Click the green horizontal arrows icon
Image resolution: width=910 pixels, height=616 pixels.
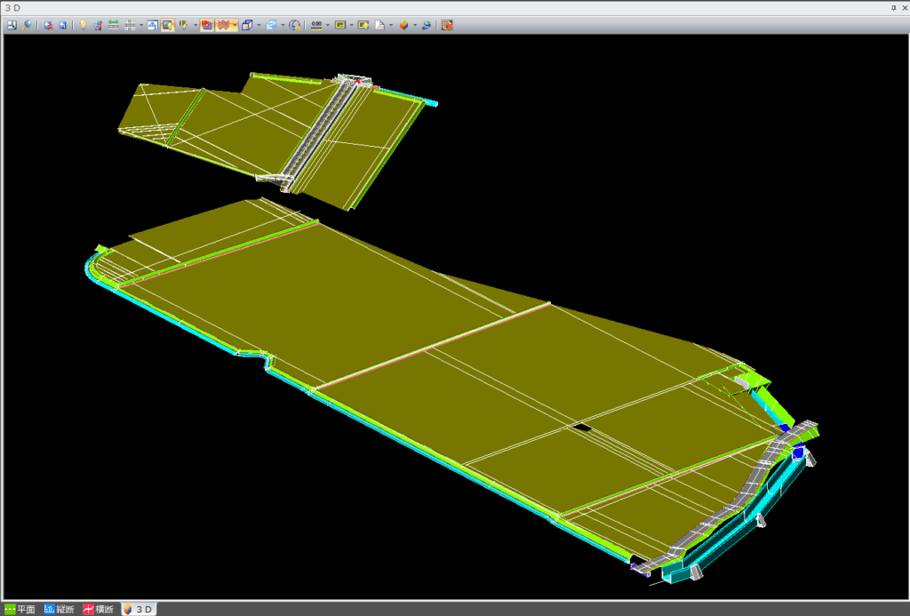click(114, 25)
